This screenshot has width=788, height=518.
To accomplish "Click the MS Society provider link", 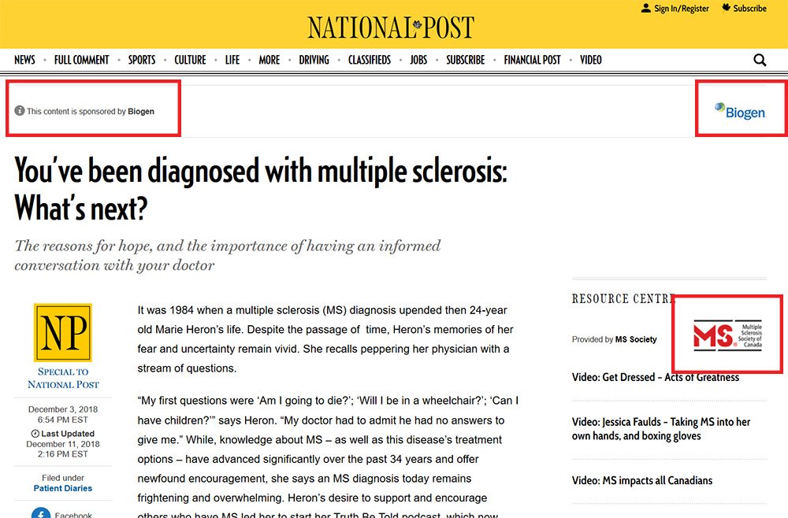I will pyautogui.click(x=636, y=340).
